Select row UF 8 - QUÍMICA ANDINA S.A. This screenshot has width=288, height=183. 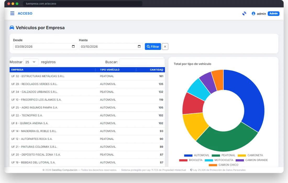click(87, 123)
